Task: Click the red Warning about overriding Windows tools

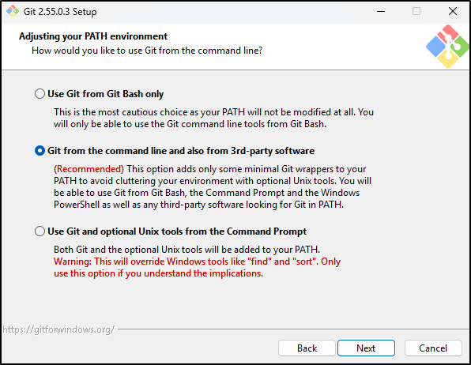Action: point(197,267)
